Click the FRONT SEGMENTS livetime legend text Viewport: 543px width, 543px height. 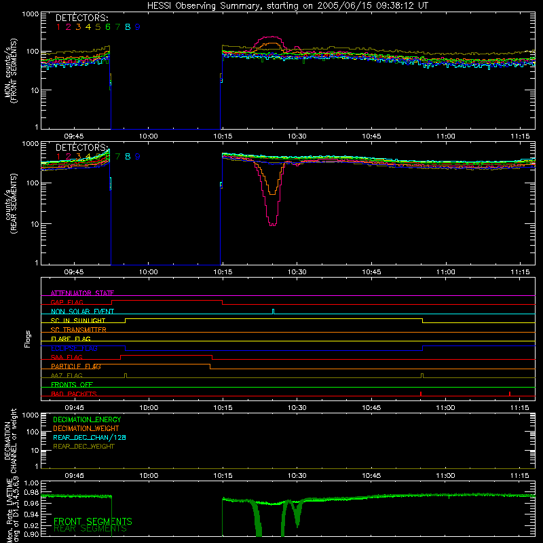click(93, 521)
